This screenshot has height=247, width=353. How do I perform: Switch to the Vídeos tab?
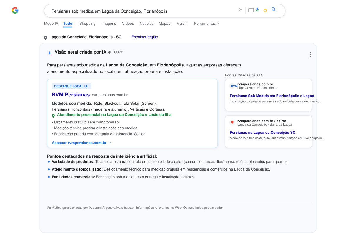coord(128,23)
